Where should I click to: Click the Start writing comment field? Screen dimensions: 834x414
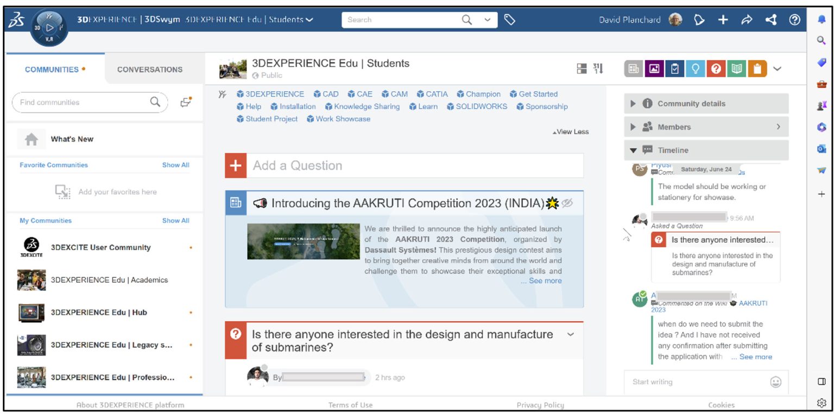point(679,382)
